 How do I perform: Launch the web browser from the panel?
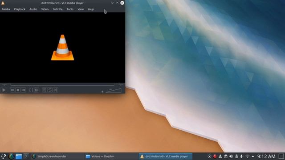11,156
